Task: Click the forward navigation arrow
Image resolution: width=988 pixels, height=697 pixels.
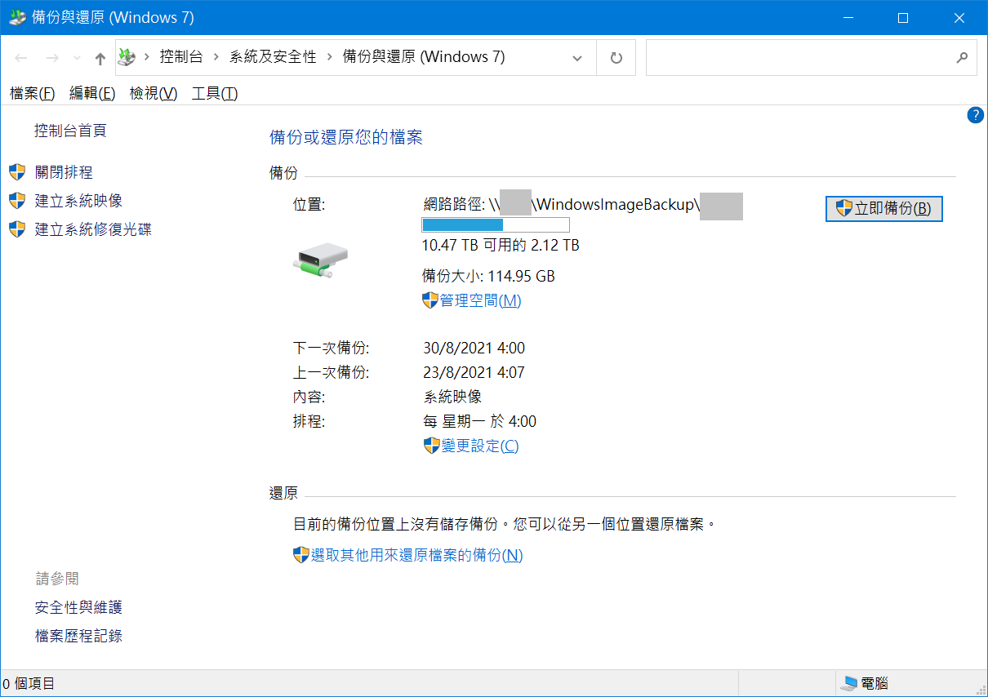Action: pos(52,58)
